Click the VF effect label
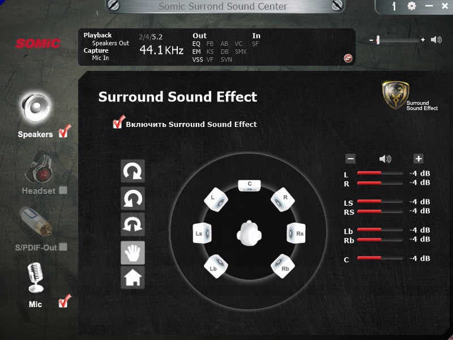The width and height of the screenshot is (453, 340). 210,59
